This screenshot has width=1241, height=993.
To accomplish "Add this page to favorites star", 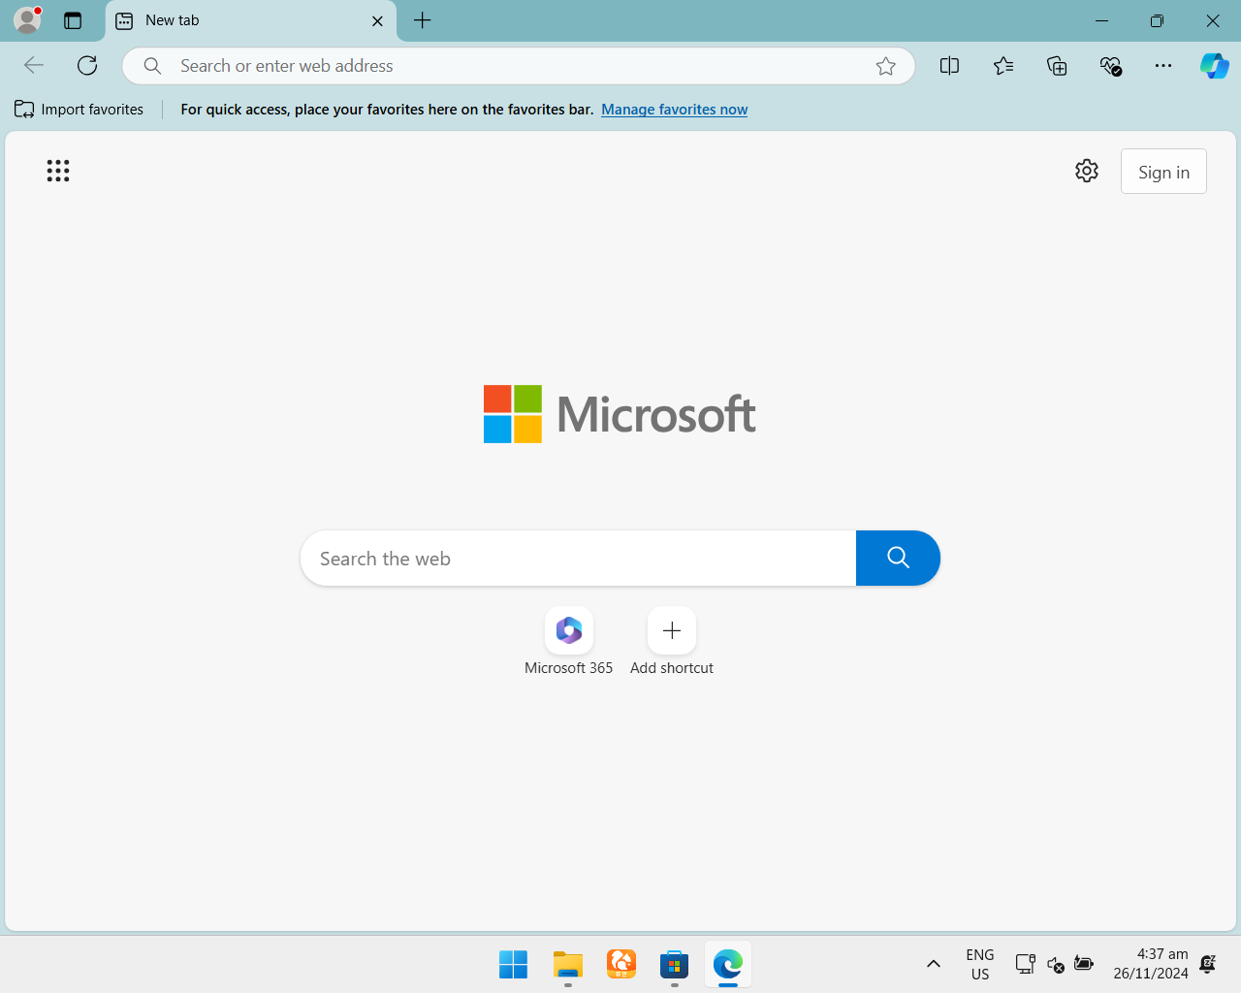I will pyautogui.click(x=885, y=66).
